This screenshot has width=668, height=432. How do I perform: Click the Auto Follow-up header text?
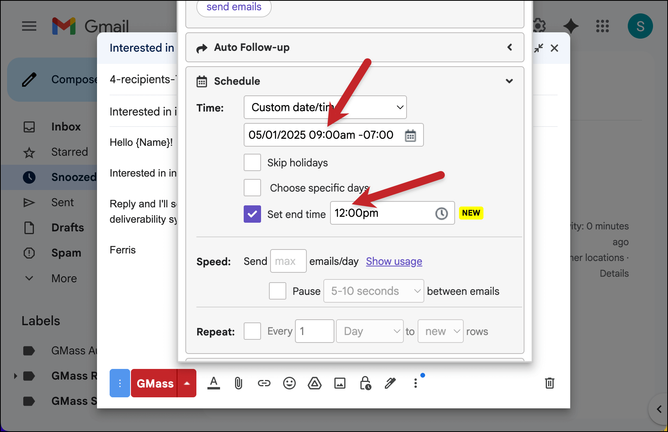[x=252, y=47]
